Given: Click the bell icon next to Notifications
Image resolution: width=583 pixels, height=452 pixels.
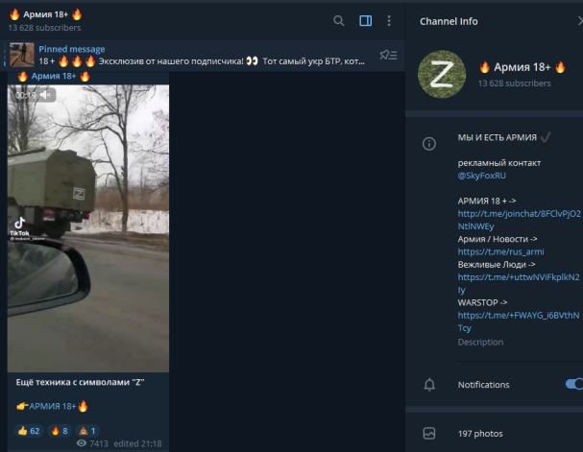Looking at the screenshot, I should coord(429,385).
